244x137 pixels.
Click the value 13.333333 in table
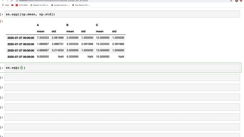pos(103,44)
